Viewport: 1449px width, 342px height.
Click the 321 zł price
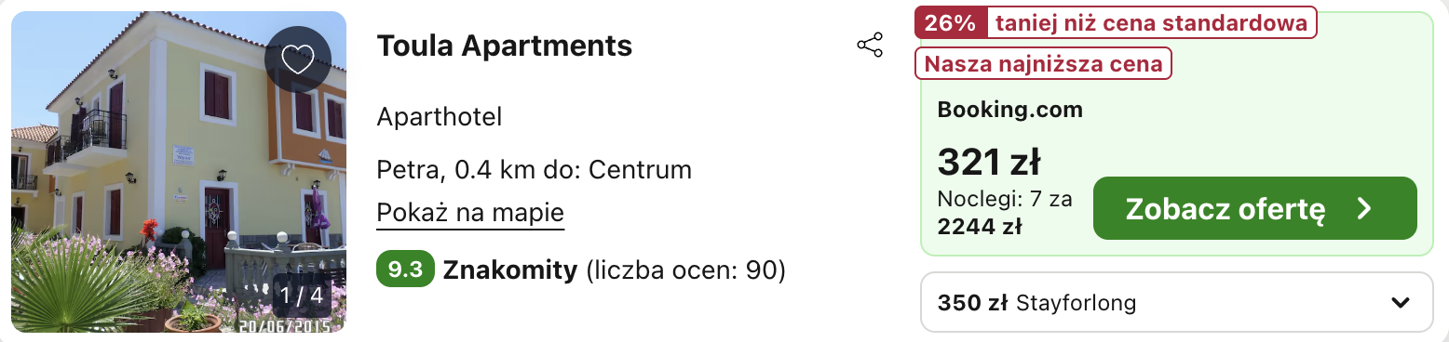989,163
